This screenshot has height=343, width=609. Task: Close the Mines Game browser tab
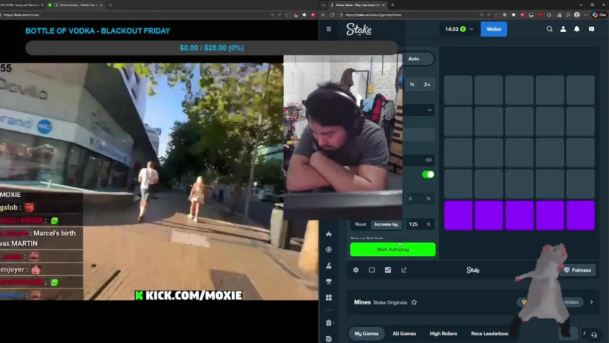(x=384, y=5)
